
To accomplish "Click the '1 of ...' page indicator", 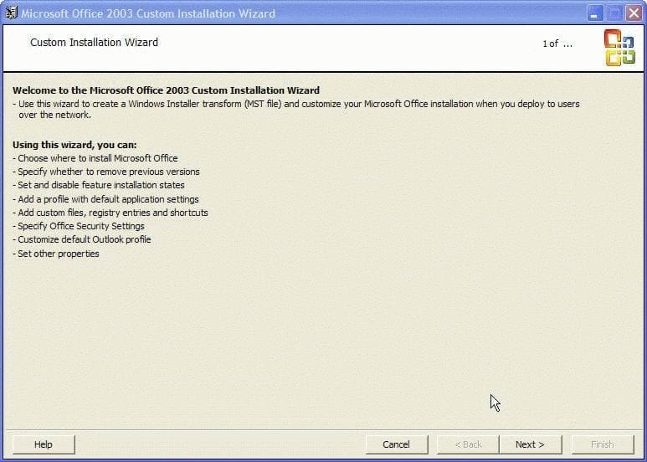I will pyautogui.click(x=557, y=44).
